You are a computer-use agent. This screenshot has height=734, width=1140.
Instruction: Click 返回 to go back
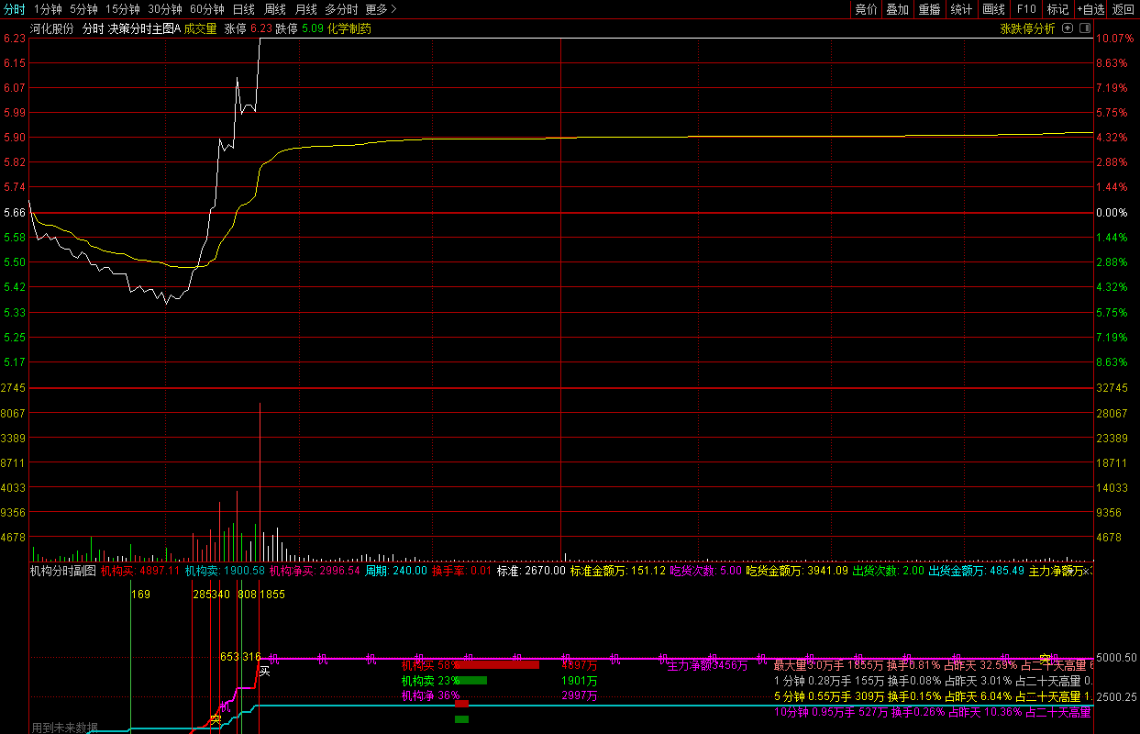pyautogui.click(x=1123, y=9)
